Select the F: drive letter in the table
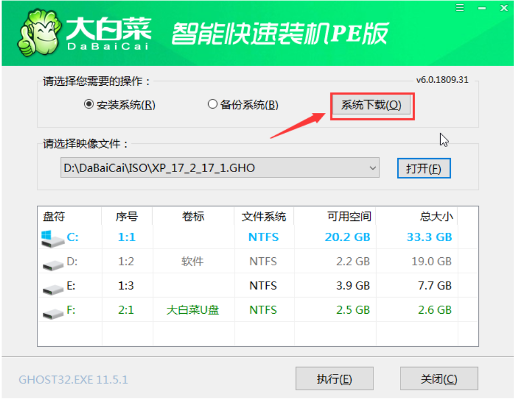The width and height of the screenshot is (519, 401). click(71, 310)
